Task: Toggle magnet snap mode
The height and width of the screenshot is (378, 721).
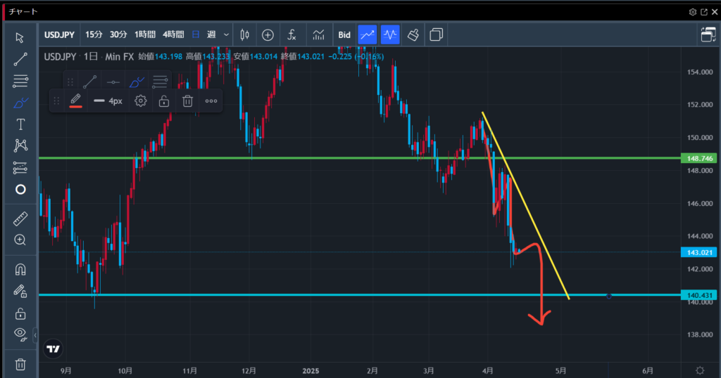Action: (20, 269)
